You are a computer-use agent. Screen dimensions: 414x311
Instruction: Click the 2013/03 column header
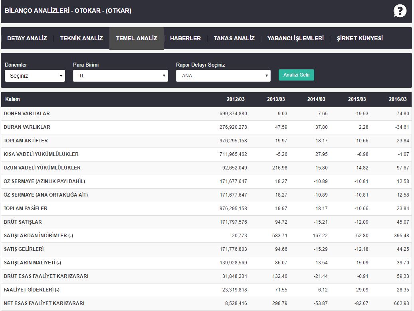[276, 99]
